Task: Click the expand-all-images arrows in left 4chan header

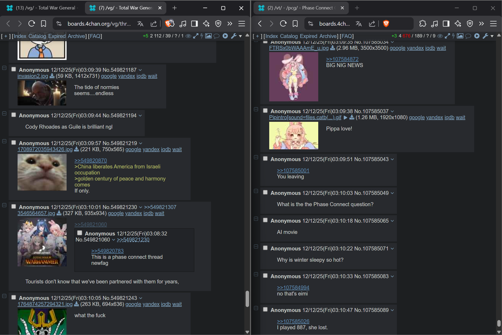Action: point(196,36)
